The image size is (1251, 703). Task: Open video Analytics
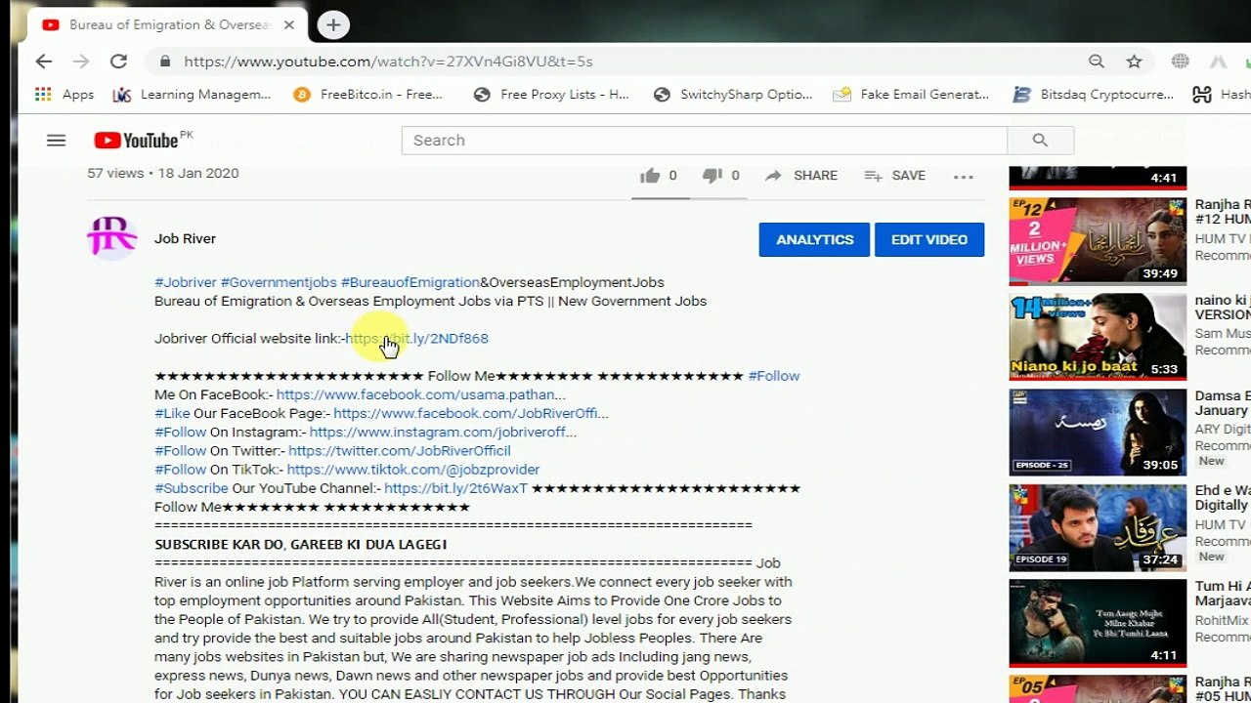814,239
